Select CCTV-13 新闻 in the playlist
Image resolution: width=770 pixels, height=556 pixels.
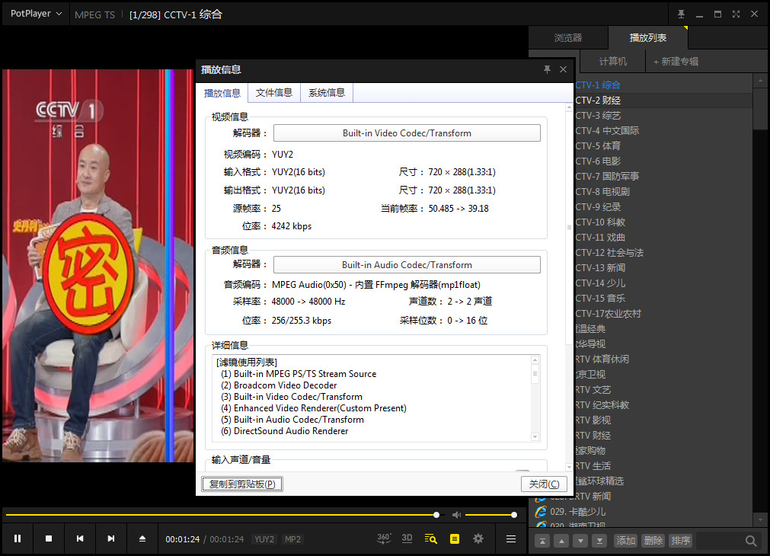[663, 267]
